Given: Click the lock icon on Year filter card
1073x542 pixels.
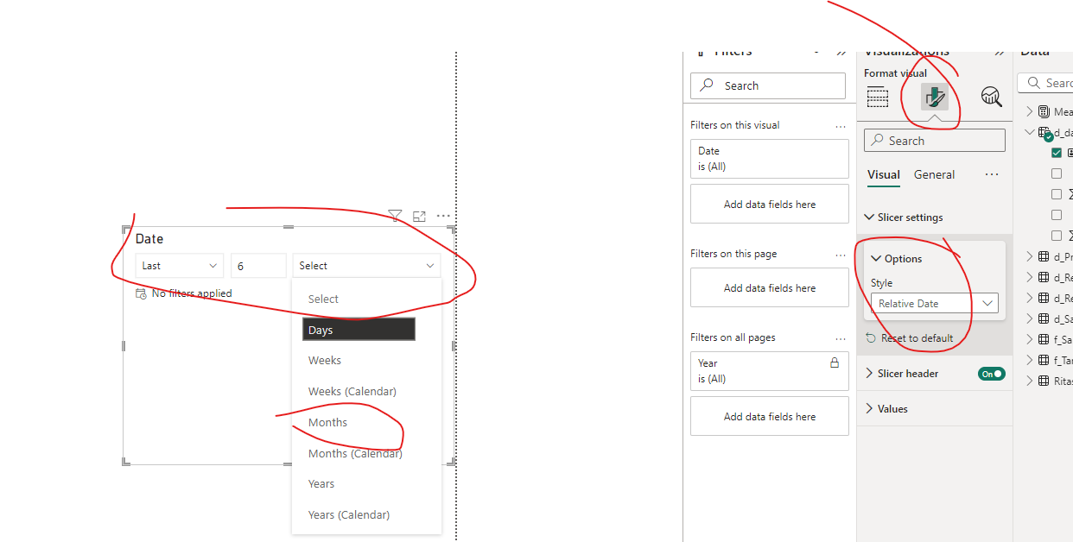Looking at the screenshot, I should [x=835, y=363].
